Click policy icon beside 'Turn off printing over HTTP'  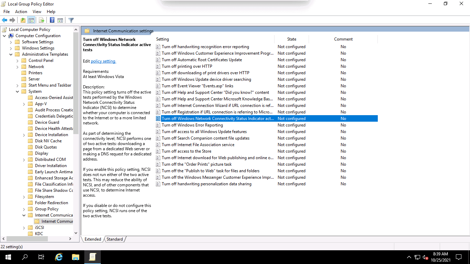click(x=158, y=66)
